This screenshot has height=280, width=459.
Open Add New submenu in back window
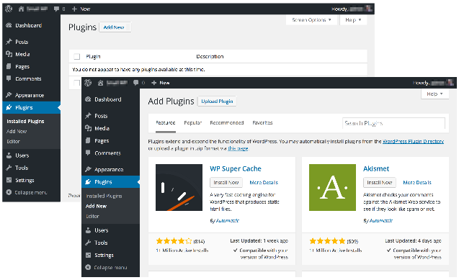17,132
